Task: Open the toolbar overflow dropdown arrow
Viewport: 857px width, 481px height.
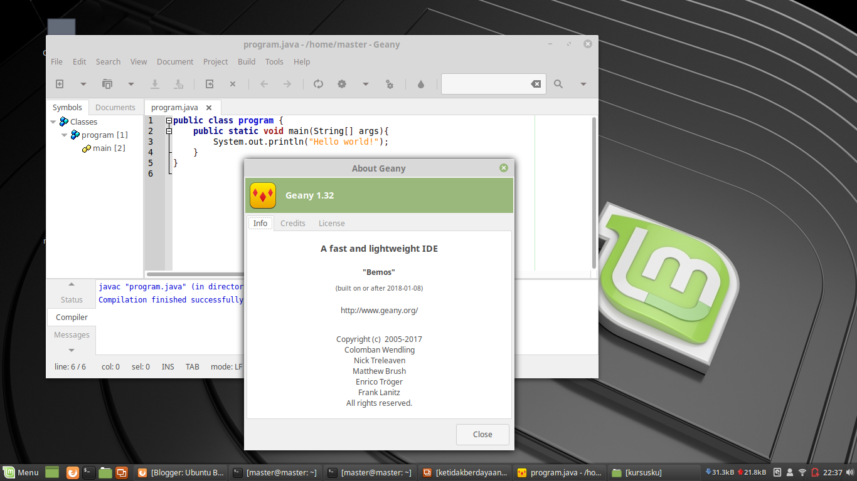Action: [x=583, y=84]
